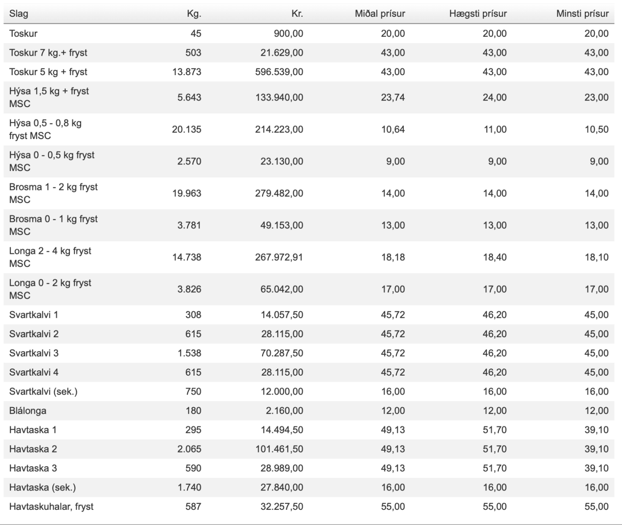Click Hýsa 1,5 kg + fryst MSC

click(49, 97)
